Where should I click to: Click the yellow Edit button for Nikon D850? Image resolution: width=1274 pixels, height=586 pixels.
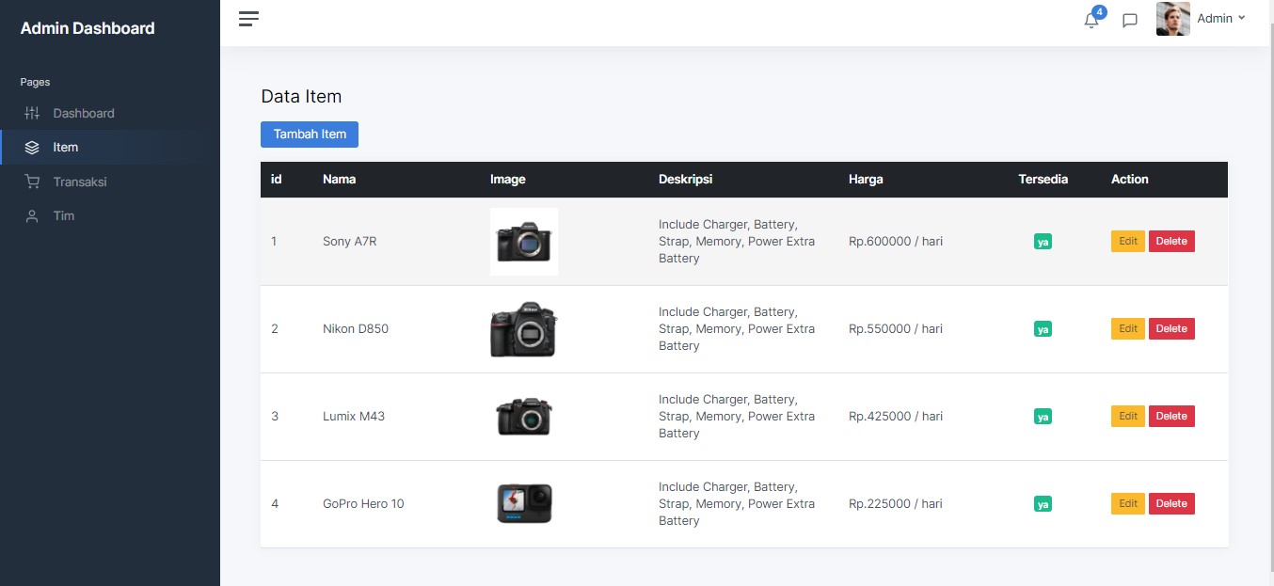pos(1127,328)
